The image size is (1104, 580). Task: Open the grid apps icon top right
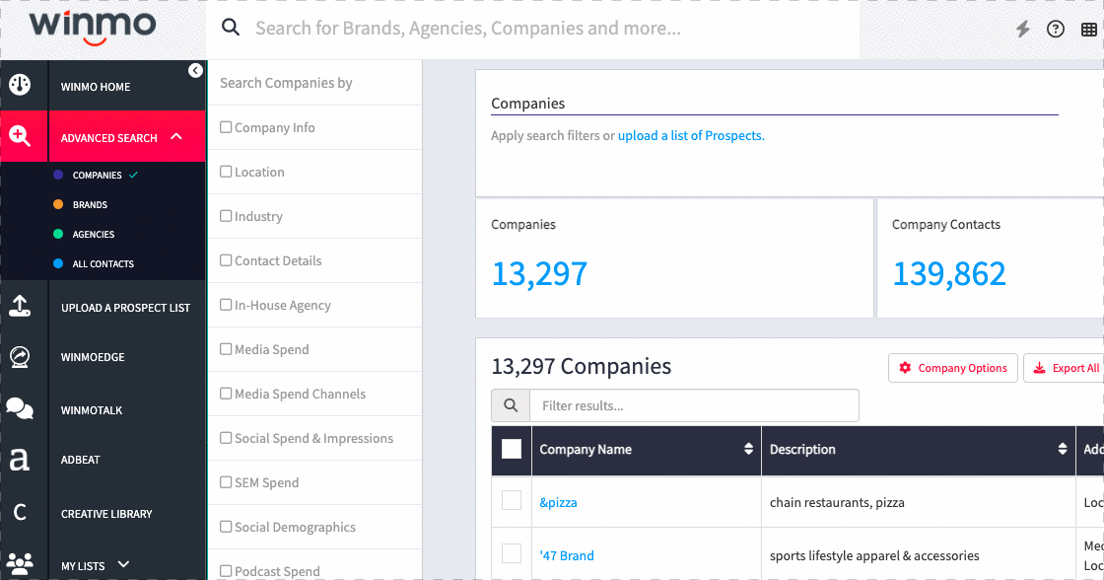coord(1088,29)
